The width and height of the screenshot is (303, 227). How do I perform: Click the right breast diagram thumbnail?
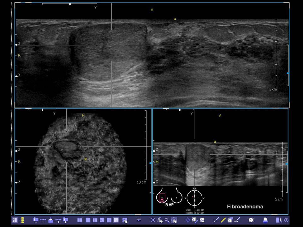coord(161,198)
